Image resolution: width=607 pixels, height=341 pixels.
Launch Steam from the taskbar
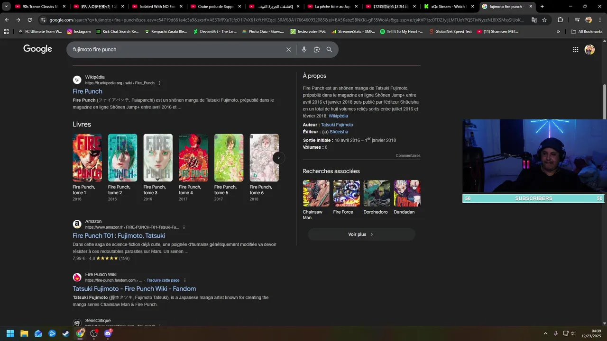(x=66, y=333)
